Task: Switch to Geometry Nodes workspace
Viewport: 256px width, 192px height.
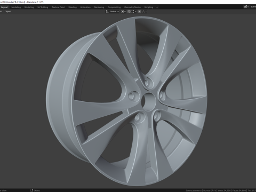Action: click(x=132, y=7)
